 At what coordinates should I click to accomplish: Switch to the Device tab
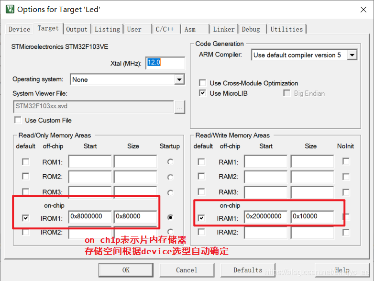pos(19,29)
